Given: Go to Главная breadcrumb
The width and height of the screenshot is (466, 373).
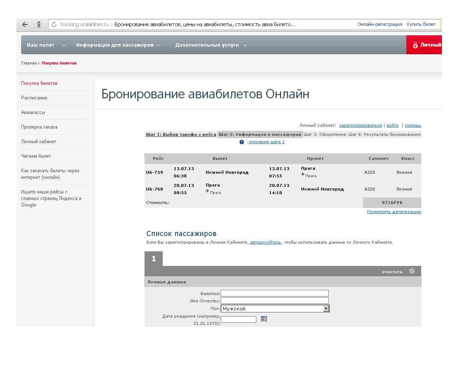Looking at the screenshot, I should (x=29, y=63).
